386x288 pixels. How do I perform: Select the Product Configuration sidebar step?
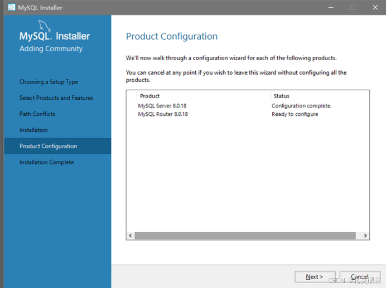tap(57, 146)
